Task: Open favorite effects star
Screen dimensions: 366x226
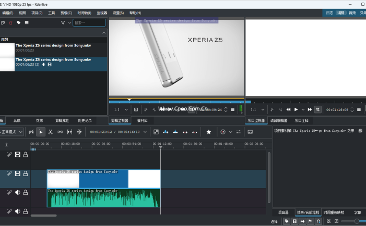Action: 209,132
